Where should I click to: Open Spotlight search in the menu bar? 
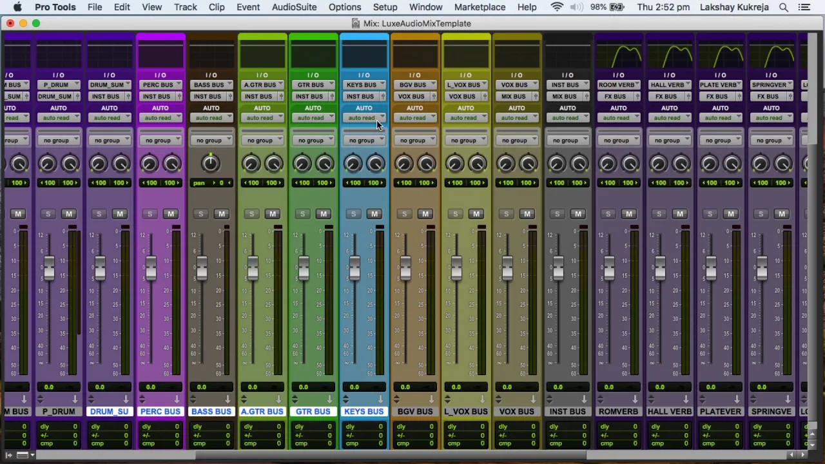click(784, 7)
